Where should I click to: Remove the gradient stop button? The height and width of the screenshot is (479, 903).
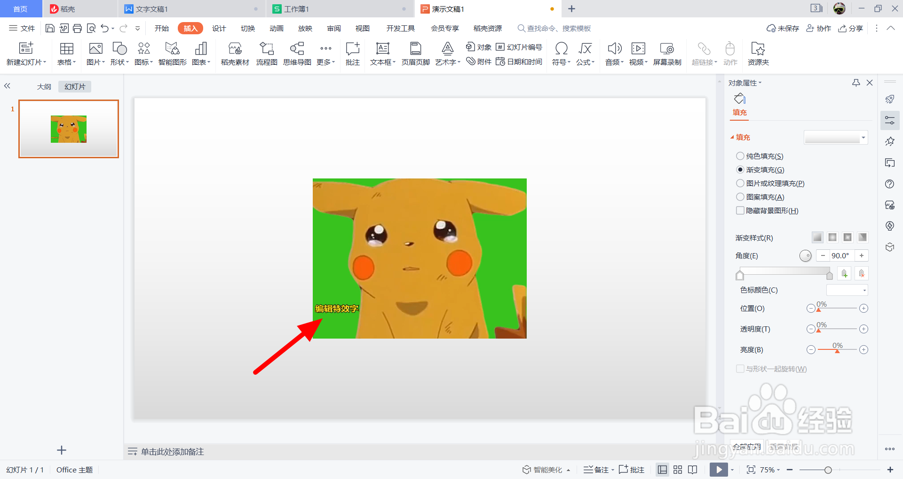point(862,273)
